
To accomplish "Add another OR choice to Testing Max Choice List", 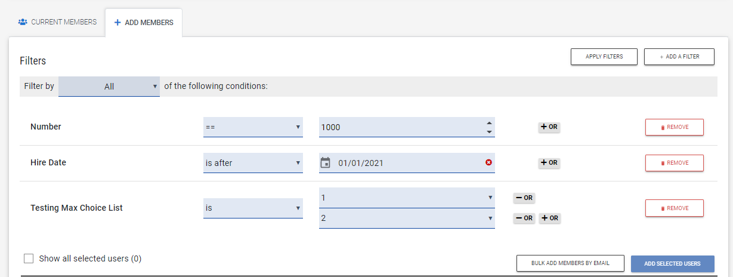I will (x=549, y=218).
